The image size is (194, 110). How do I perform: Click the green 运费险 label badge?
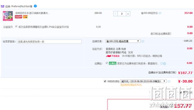(x=113, y=63)
